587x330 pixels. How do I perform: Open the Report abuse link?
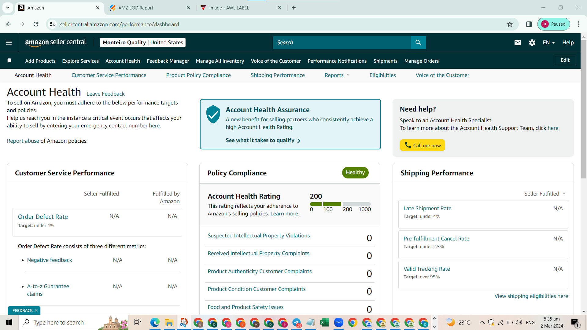[23, 141]
